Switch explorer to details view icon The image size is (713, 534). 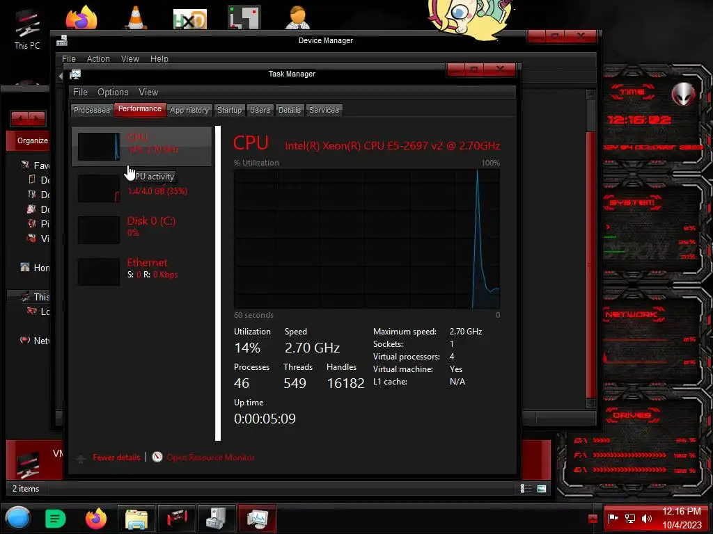tap(526, 489)
